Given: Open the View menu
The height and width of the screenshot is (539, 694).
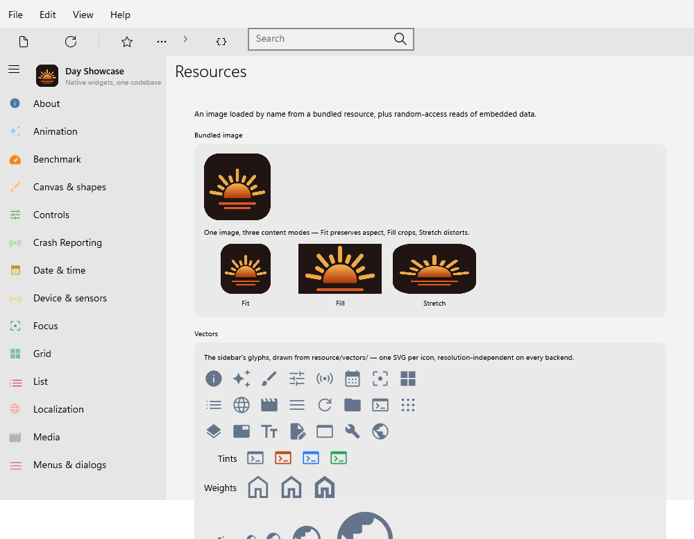Looking at the screenshot, I should (x=83, y=15).
